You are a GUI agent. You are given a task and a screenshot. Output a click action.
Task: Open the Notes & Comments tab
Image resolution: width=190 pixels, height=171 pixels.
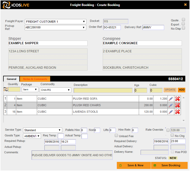click(x=35, y=79)
